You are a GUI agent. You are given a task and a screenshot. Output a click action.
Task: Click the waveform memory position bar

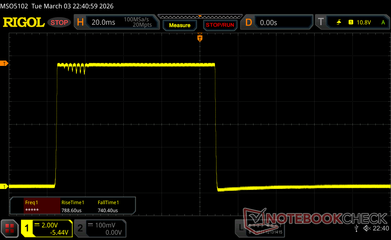point(199,16)
